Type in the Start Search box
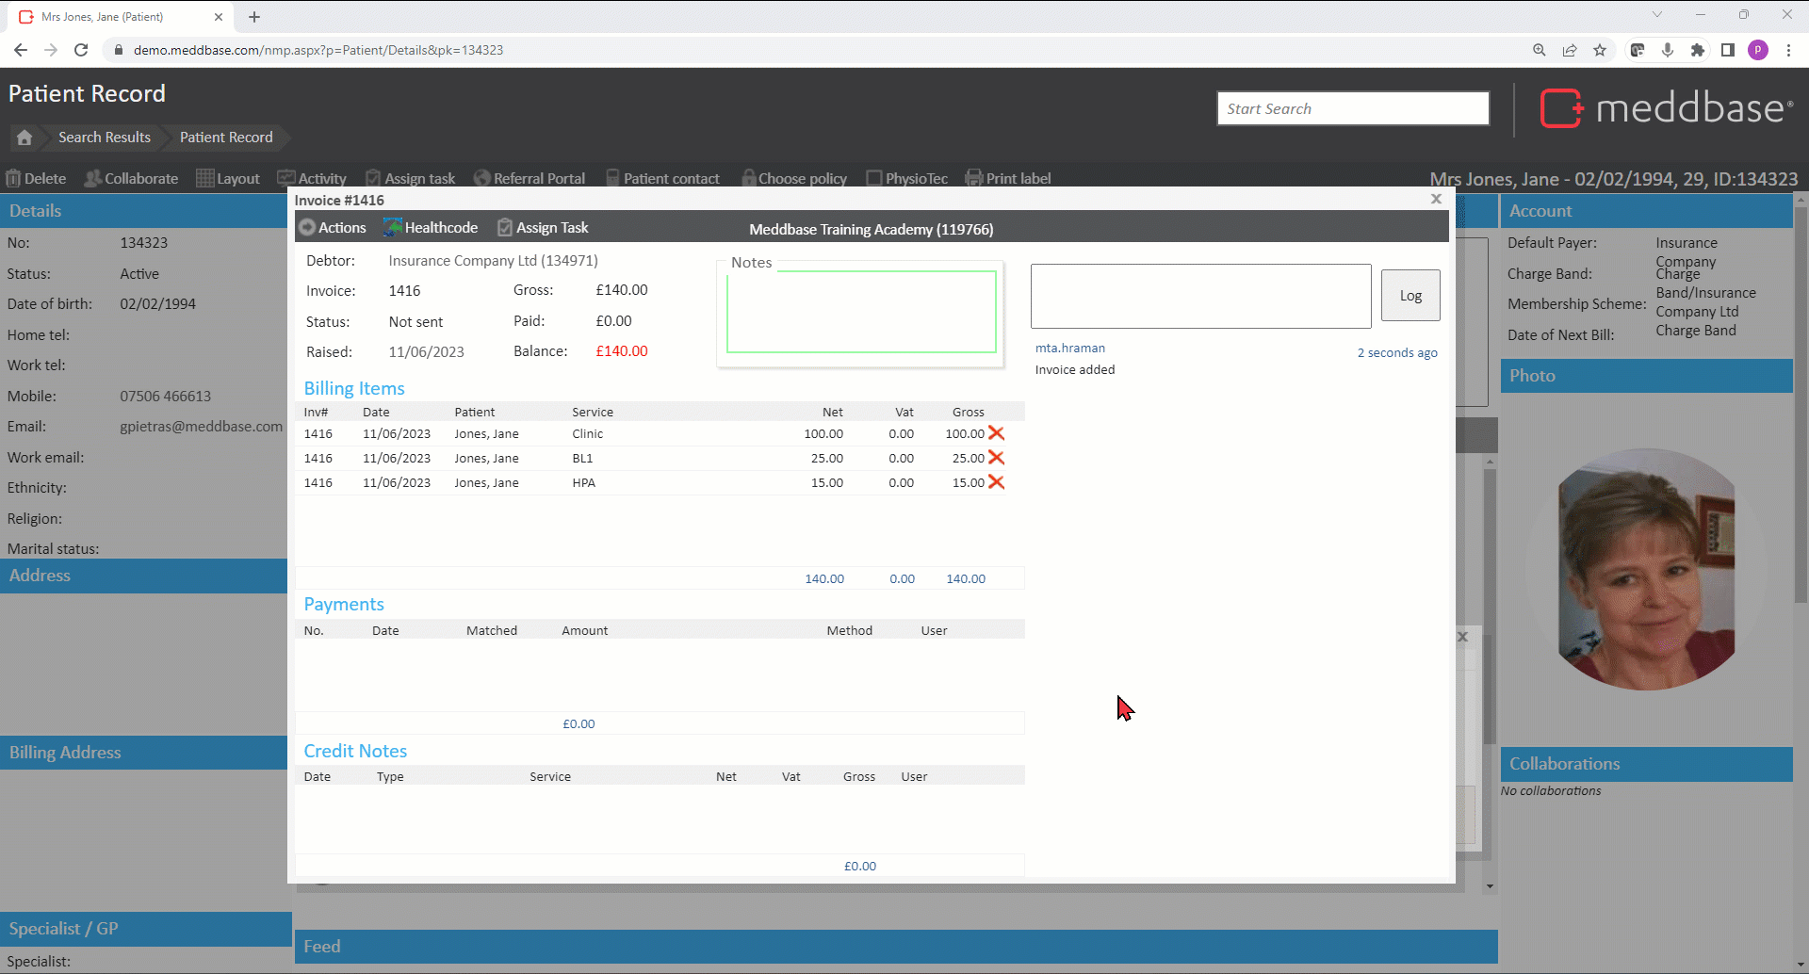Image resolution: width=1809 pixels, height=974 pixels. pyautogui.click(x=1352, y=108)
